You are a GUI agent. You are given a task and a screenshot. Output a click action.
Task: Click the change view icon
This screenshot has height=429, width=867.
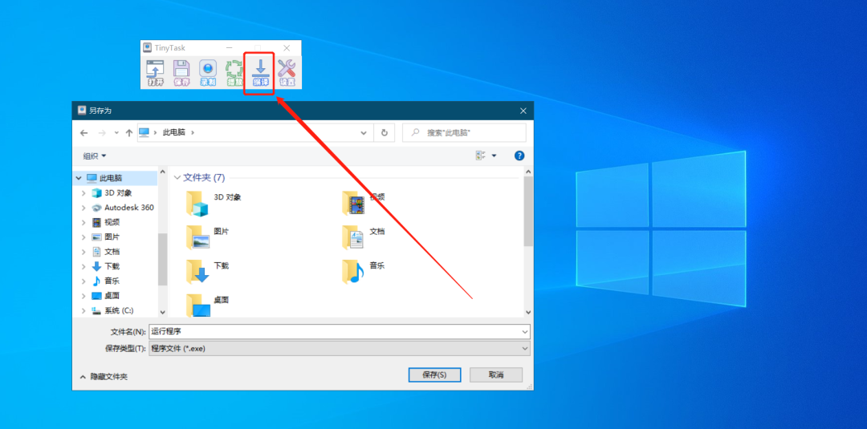click(480, 156)
